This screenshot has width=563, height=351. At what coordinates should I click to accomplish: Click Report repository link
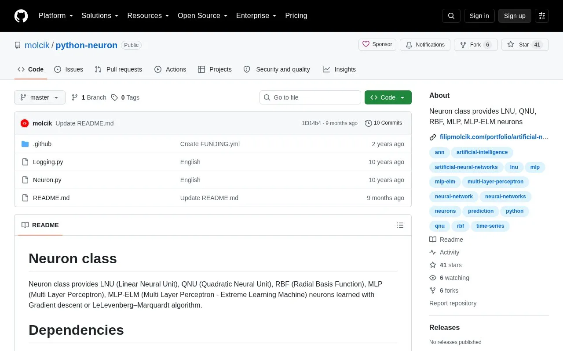coord(453,303)
